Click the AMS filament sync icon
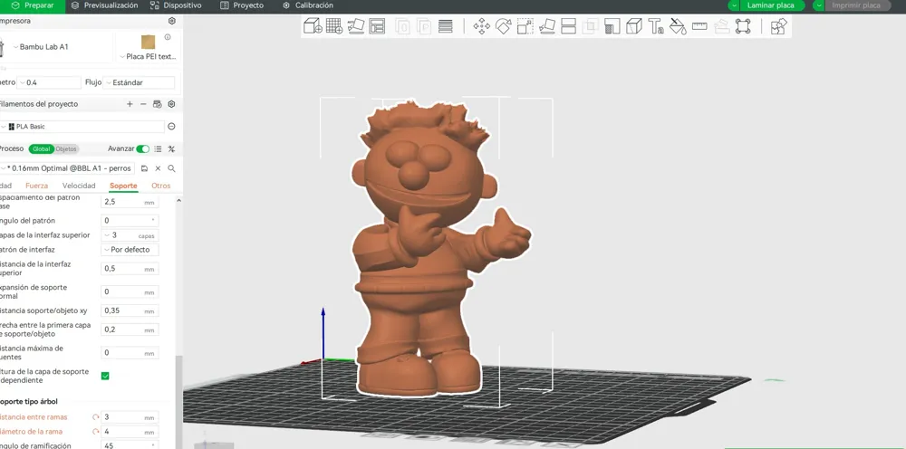 (x=157, y=104)
